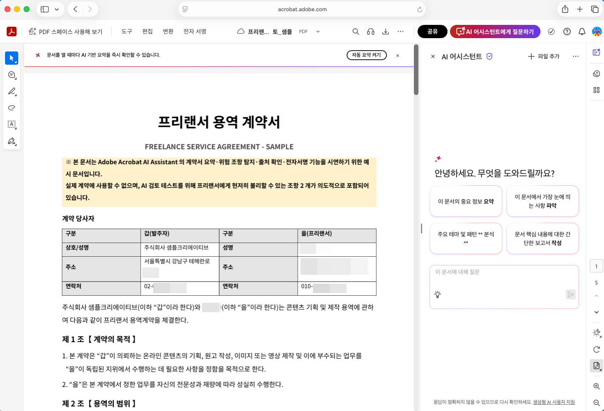
Task: Click the document vertical scrollbar
Action: pos(416,71)
